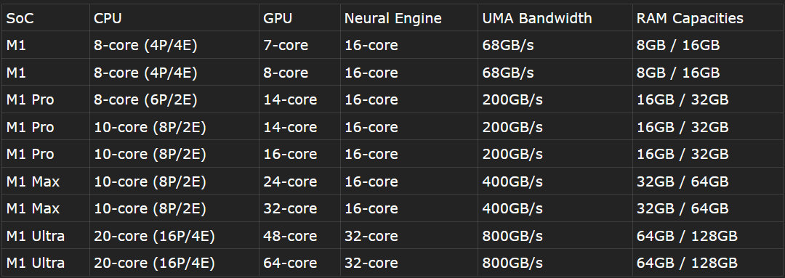785x278 pixels.
Task: Select the first 20-core (16P/4E) CPU cell
Action: click(155, 235)
